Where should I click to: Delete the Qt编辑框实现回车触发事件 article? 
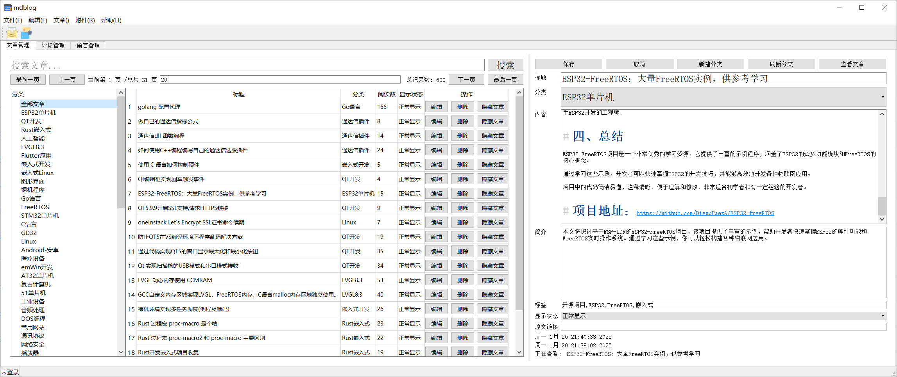pos(463,179)
